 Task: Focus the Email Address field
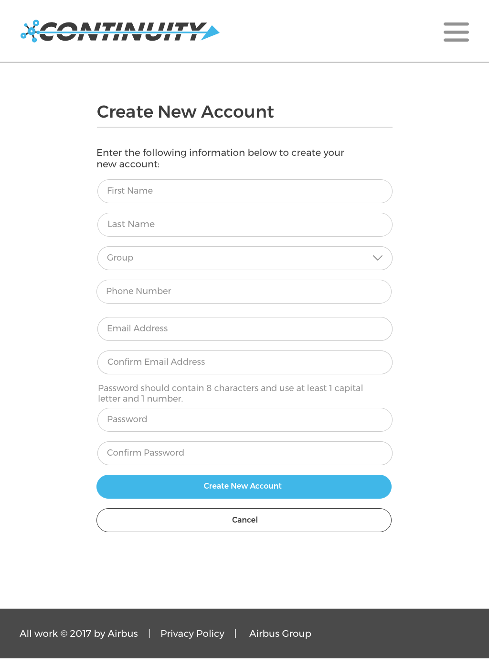(245, 329)
